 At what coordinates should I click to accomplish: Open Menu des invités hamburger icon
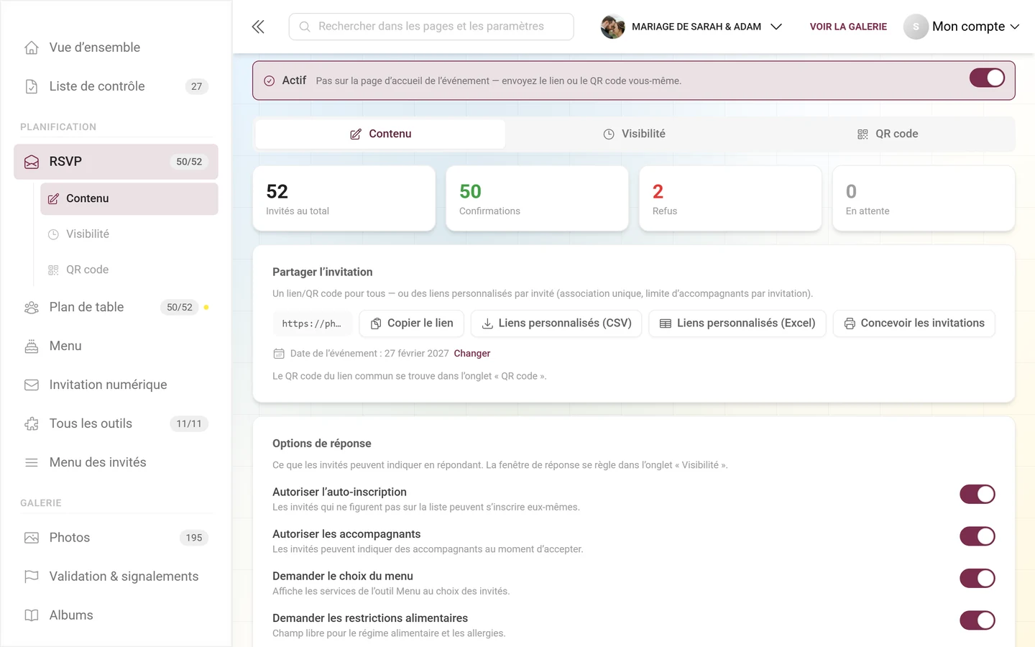32,462
